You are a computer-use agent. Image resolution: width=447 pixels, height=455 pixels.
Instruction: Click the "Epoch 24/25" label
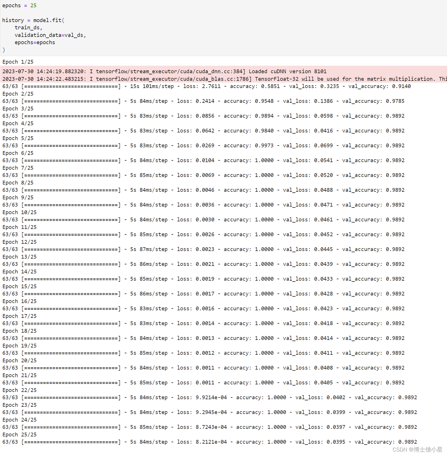point(19,420)
